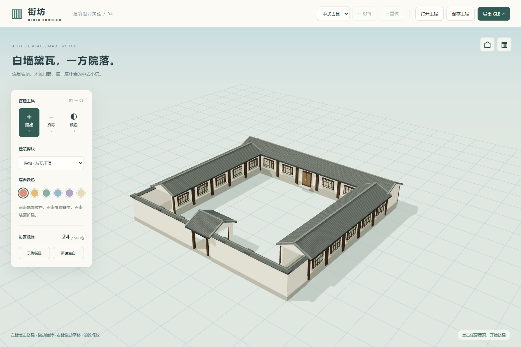Click the 街坊 Block Borough logo icon
The width and height of the screenshot is (521, 347).
tap(17, 14)
